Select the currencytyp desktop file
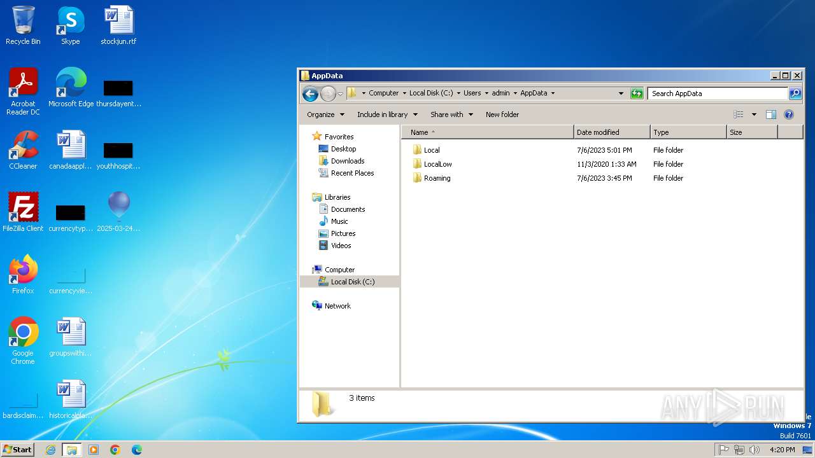The width and height of the screenshot is (815, 458). [x=71, y=218]
